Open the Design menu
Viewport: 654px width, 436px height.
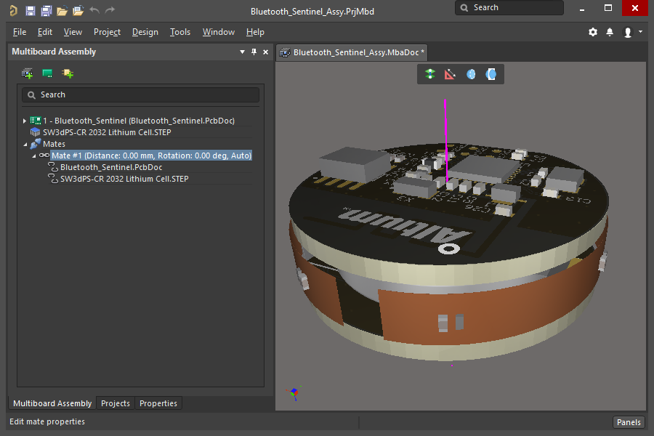(145, 32)
